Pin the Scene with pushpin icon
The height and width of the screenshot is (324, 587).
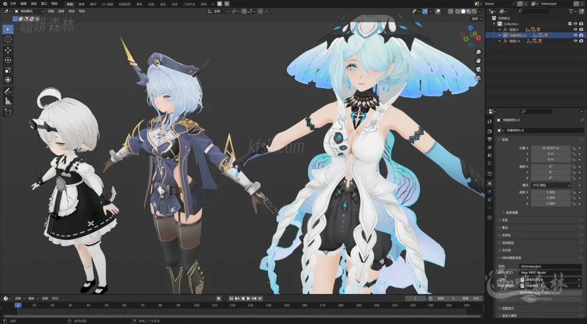pos(514,4)
